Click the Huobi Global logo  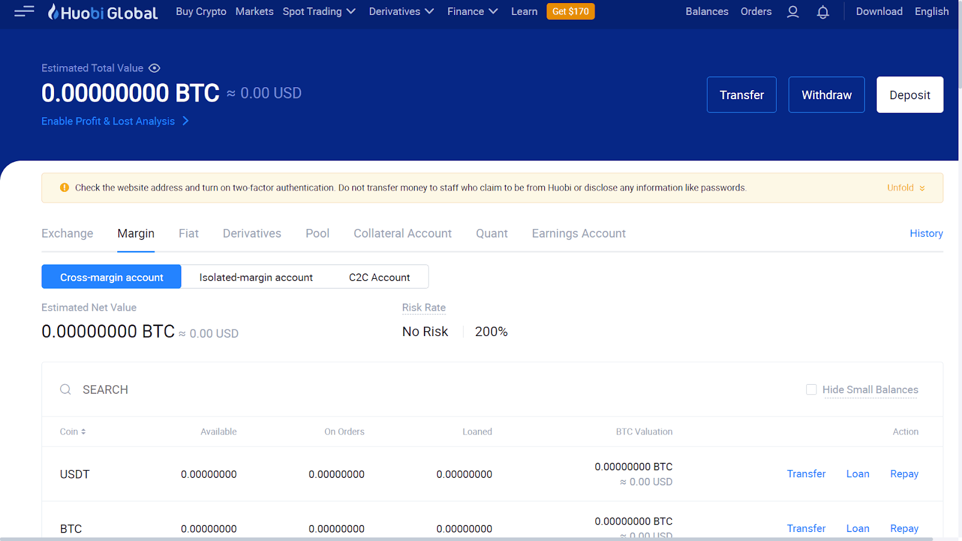click(x=103, y=12)
